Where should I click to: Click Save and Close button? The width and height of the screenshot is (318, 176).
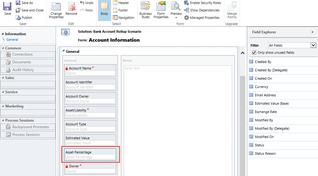pos(30,10)
